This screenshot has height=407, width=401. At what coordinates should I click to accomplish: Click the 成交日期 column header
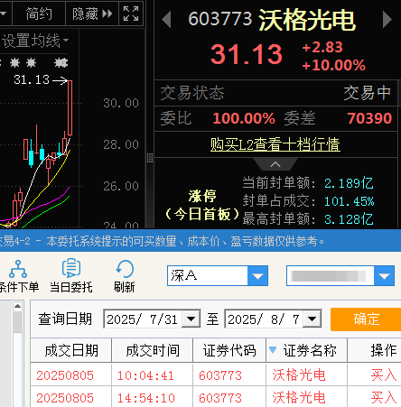[x=71, y=350]
